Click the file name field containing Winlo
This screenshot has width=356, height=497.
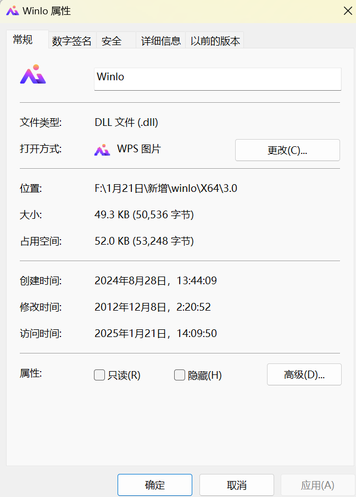click(218, 79)
